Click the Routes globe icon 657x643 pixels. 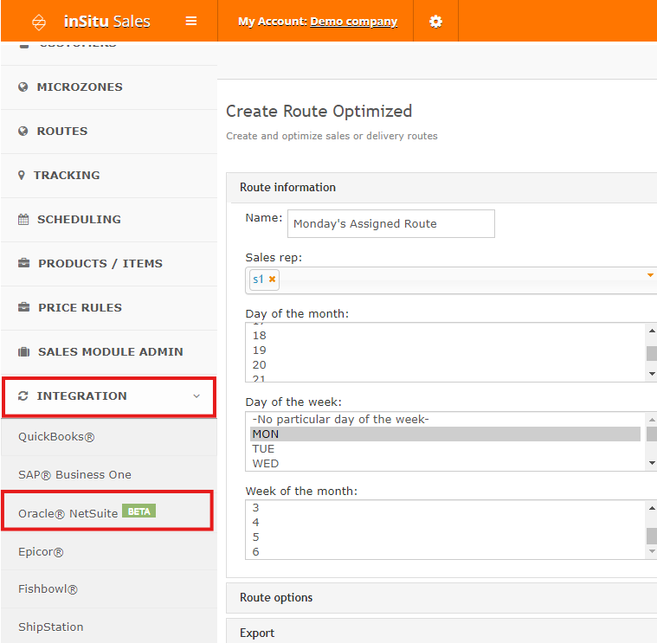(x=23, y=132)
